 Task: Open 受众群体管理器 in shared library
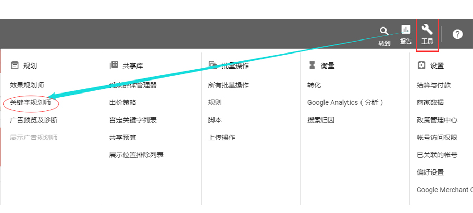(x=133, y=85)
